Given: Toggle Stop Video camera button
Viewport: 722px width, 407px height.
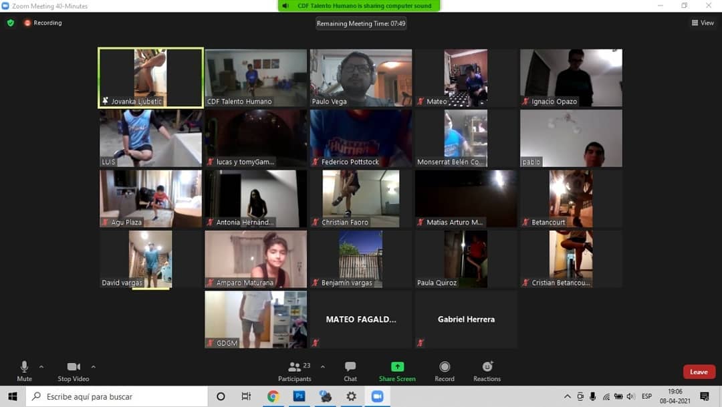Looking at the screenshot, I should (x=74, y=371).
